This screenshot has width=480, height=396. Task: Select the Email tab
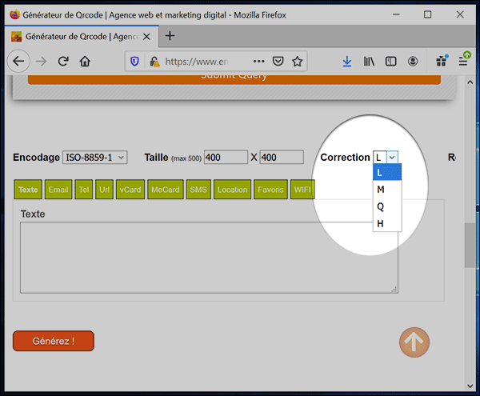coord(58,190)
